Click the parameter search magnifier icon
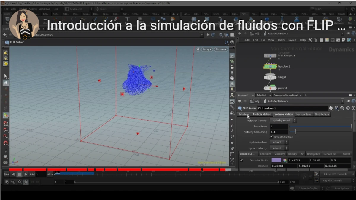Viewport: 356px width, 200px height. pyautogui.click(x=342, y=108)
